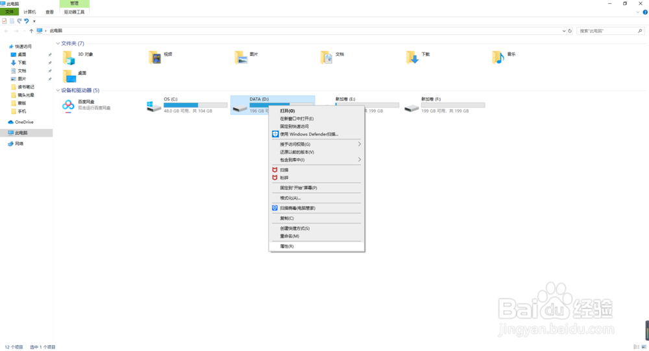
Task: Collapse the ribbon with top-right chevron
Action: click(x=638, y=12)
